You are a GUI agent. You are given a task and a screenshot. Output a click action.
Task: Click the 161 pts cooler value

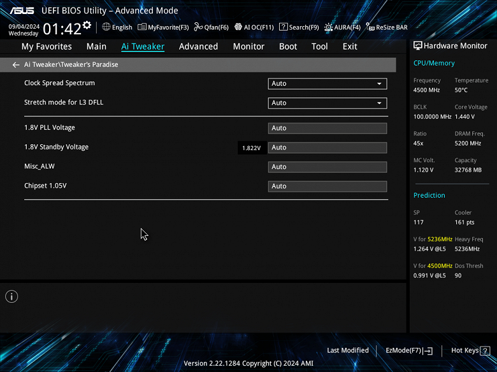pyautogui.click(x=465, y=223)
